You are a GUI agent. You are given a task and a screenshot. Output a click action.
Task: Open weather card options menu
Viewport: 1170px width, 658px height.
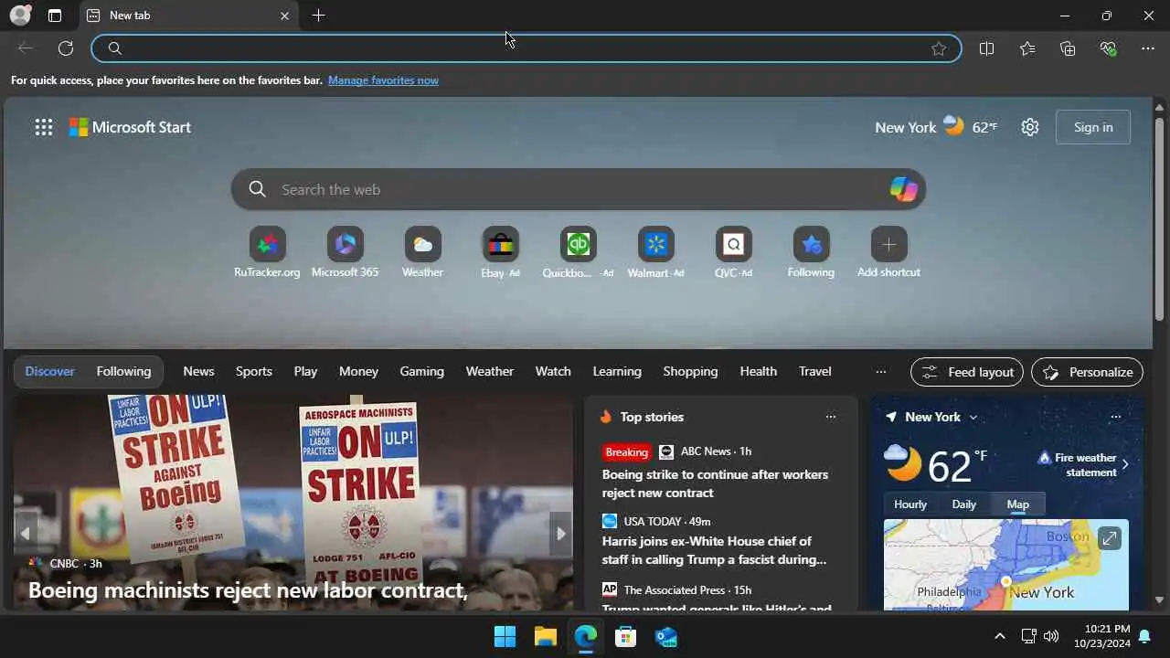(x=1115, y=417)
